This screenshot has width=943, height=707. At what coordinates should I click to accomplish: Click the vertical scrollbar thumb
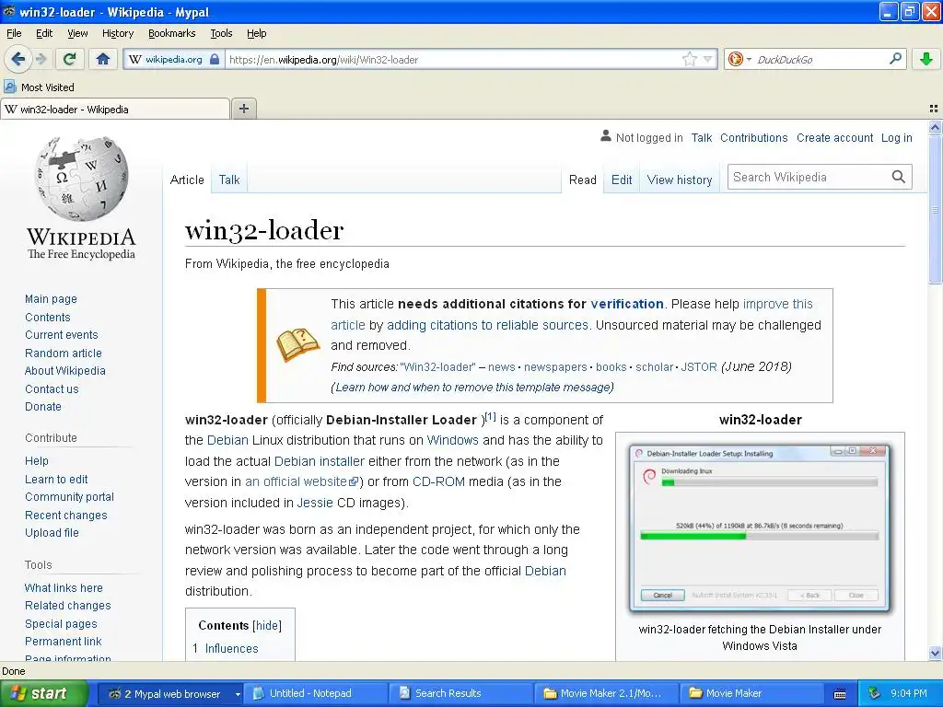tap(935, 211)
